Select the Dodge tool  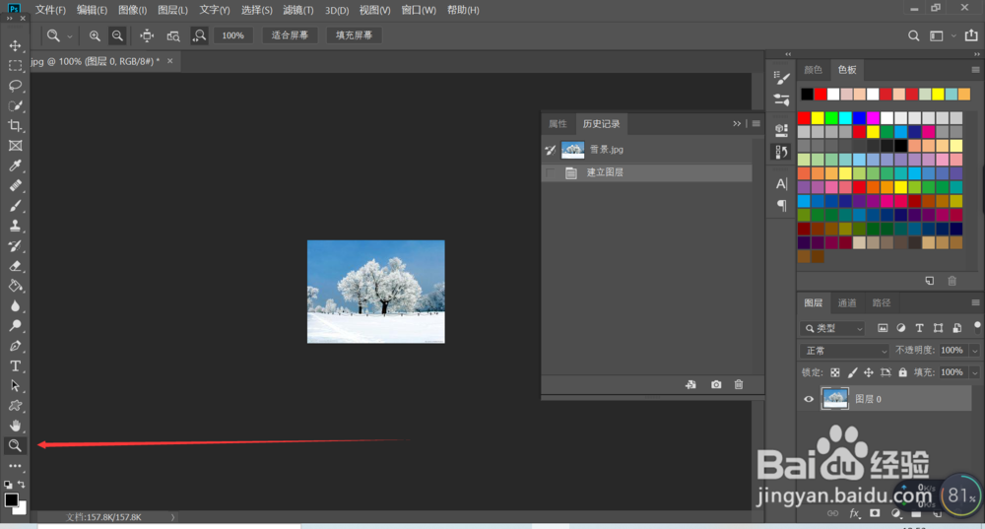[x=15, y=325]
